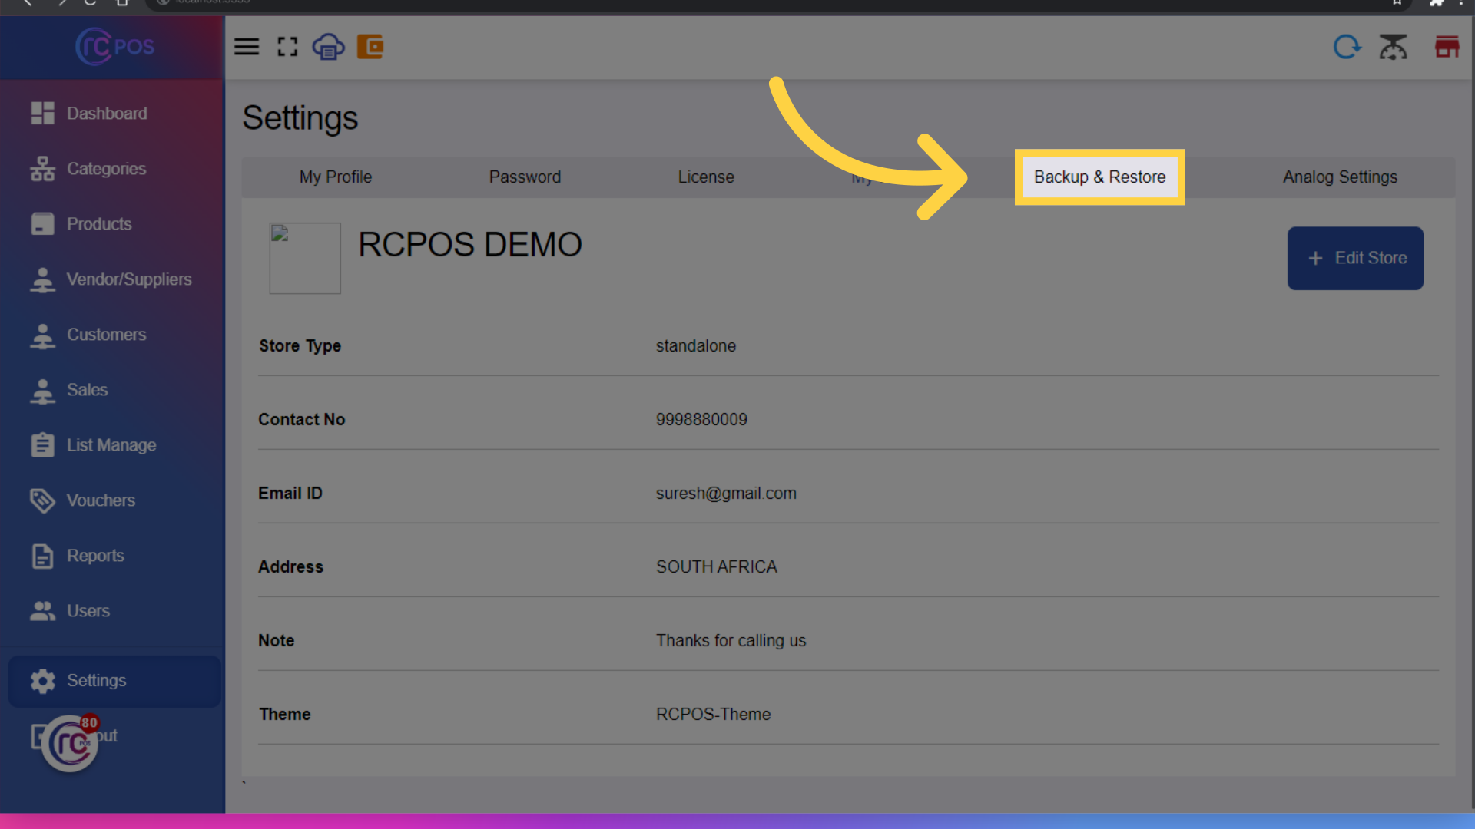1475x829 pixels.
Task: Click the RCPOS-Theme value
Action: [x=713, y=715]
